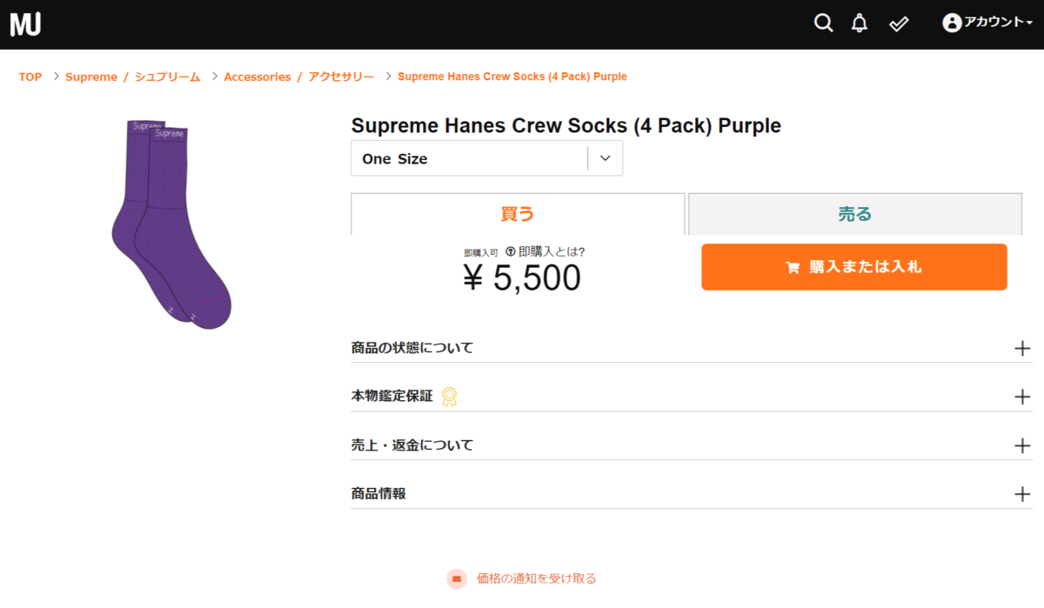
Task: Click the account profile avatar icon
Action: coord(952,23)
